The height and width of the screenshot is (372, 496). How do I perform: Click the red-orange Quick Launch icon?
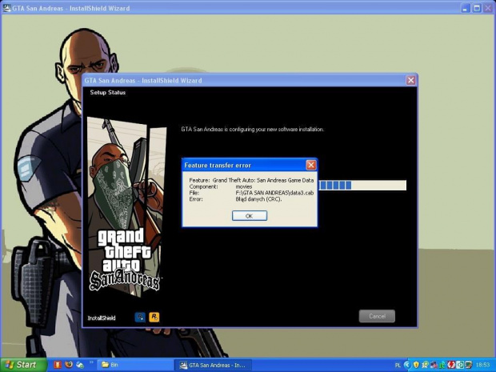coord(58,365)
